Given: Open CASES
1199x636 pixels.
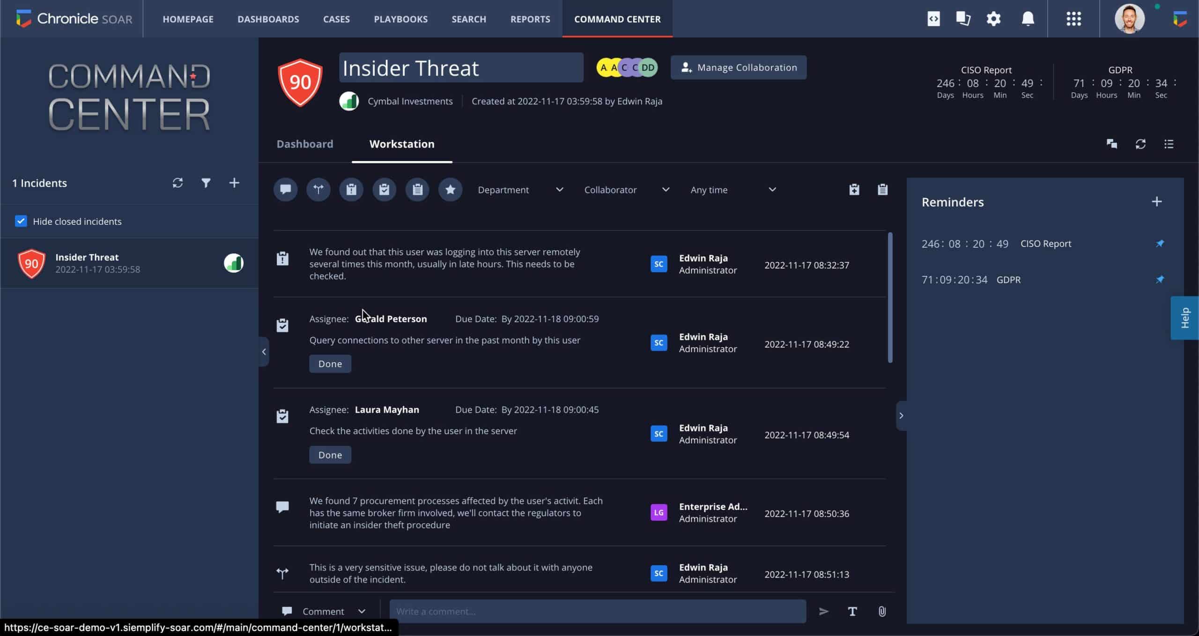Looking at the screenshot, I should pyautogui.click(x=336, y=19).
